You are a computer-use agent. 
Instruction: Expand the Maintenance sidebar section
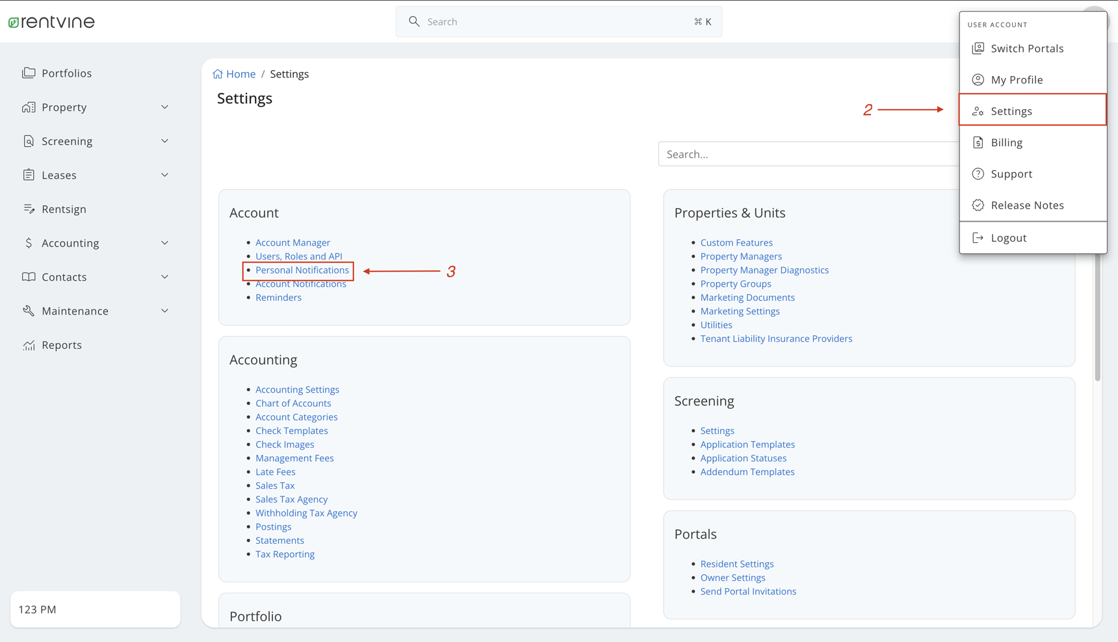pyautogui.click(x=164, y=311)
